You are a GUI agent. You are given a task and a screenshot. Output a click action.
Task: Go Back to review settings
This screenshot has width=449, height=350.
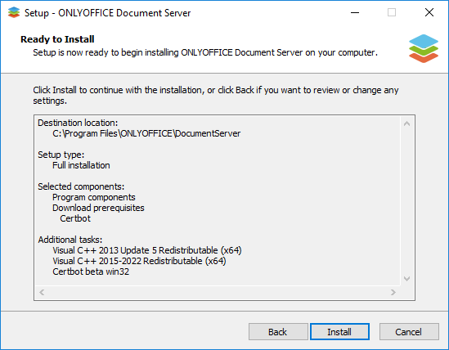coord(278,332)
